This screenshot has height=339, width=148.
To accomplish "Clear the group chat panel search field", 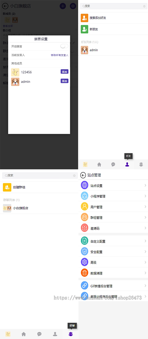I will 74,176.
